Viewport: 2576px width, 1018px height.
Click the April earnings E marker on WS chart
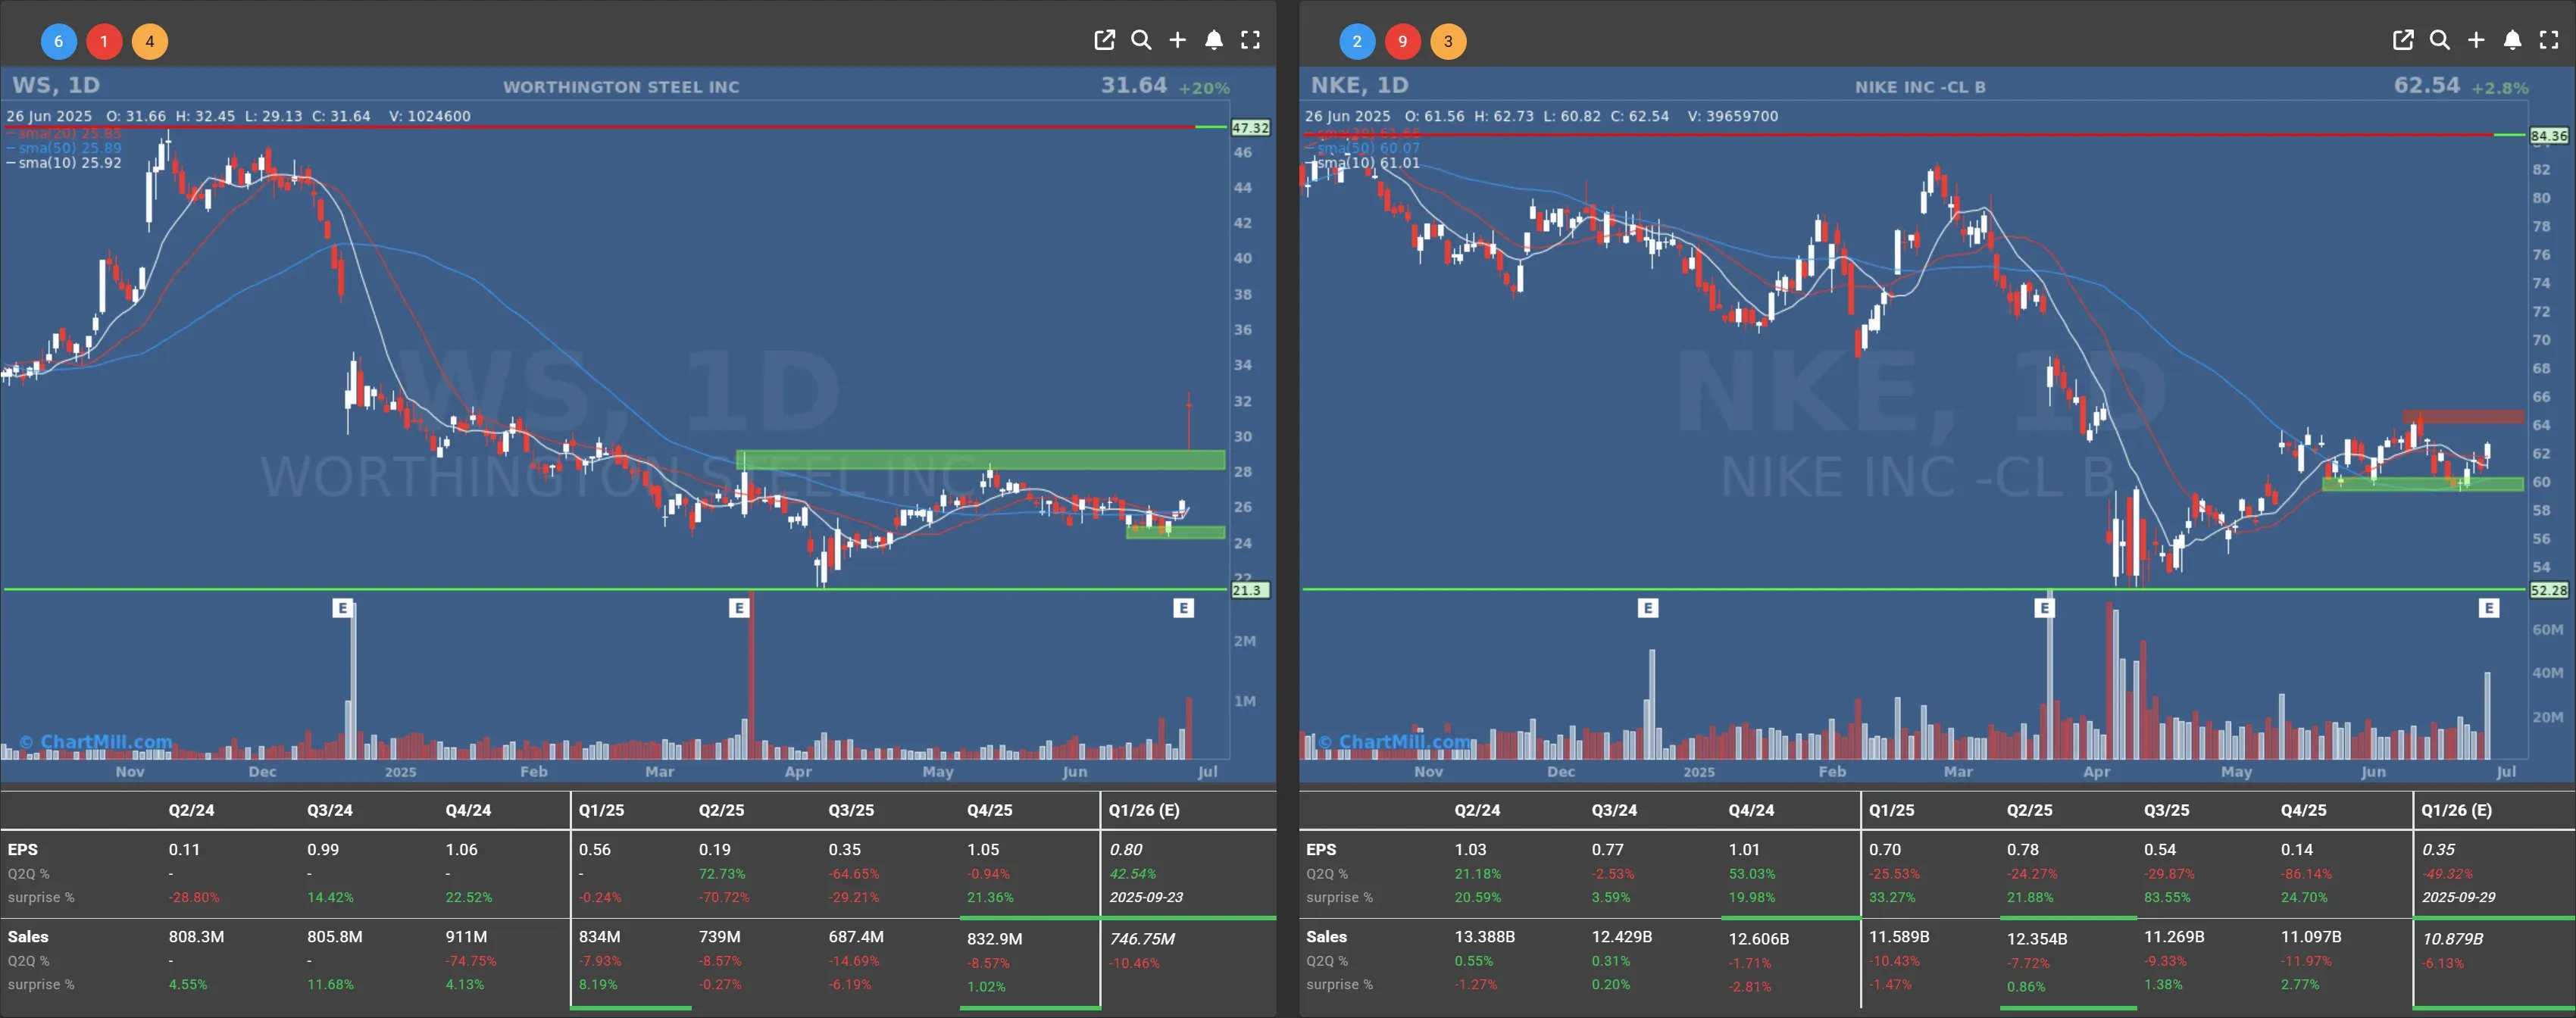pyautogui.click(x=739, y=608)
